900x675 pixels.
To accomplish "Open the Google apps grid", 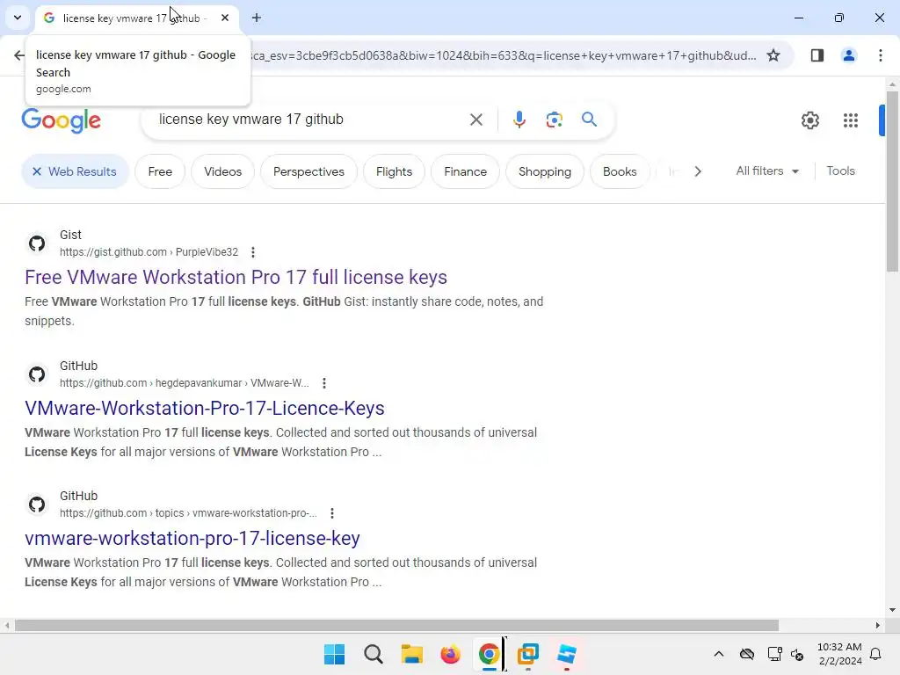I will coord(851,120).
